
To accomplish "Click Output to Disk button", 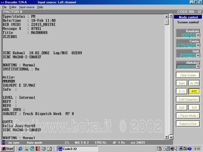I will point(188,124).
